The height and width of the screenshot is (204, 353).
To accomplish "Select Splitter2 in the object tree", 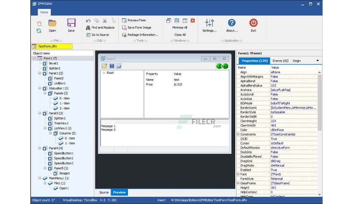I will [x=54, y=68].
